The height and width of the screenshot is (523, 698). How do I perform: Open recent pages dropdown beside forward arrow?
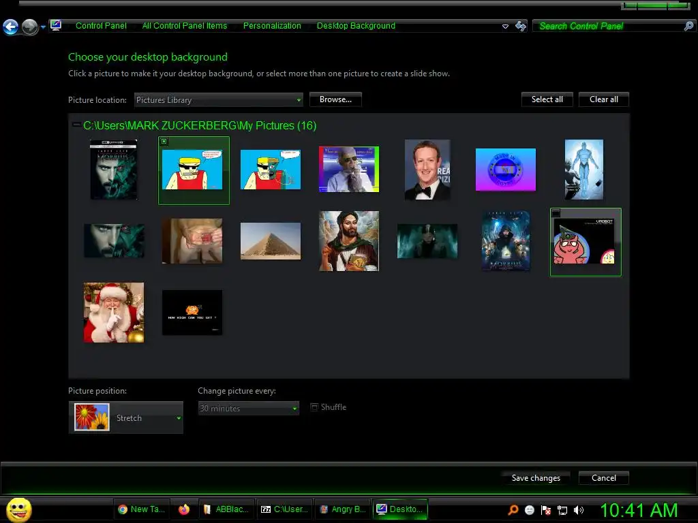coord(43,27)
